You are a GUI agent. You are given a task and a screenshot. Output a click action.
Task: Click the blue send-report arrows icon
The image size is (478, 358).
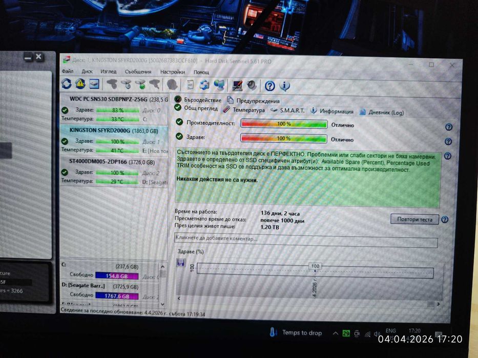pyautogui.click(x=204, y=85)
